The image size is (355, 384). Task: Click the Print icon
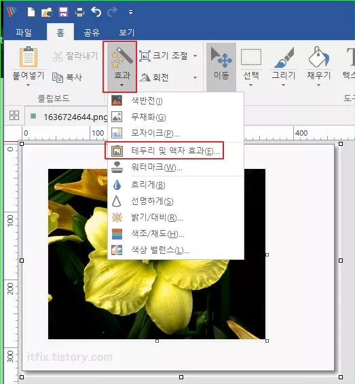pos(79,12)
